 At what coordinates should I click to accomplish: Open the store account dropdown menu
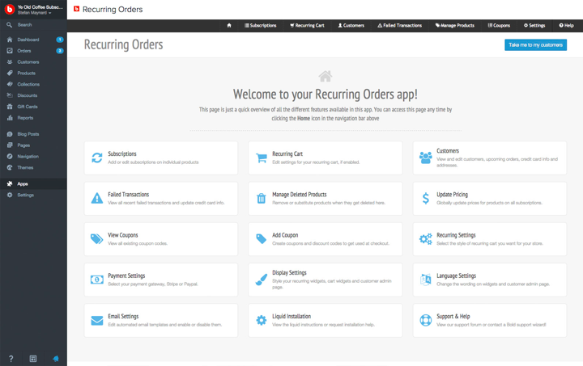38,10
